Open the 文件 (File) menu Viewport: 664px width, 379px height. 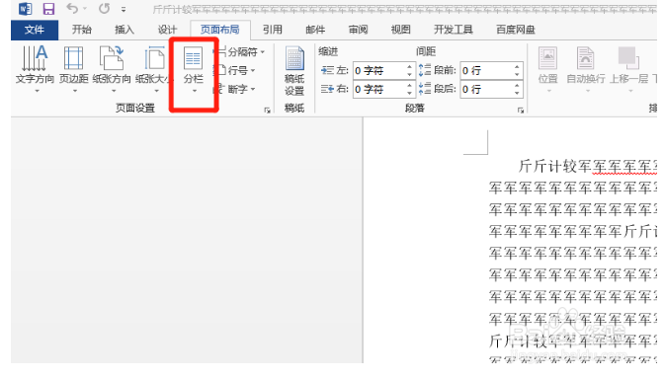click(35, 30)
